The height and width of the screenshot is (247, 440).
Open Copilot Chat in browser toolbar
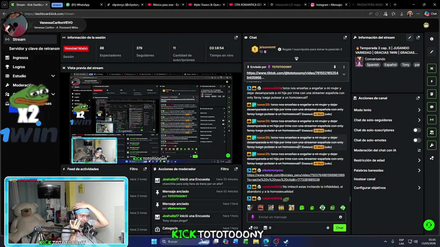tap(431, 14)
